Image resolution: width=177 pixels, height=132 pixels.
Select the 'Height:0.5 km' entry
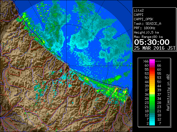(146, 32)
